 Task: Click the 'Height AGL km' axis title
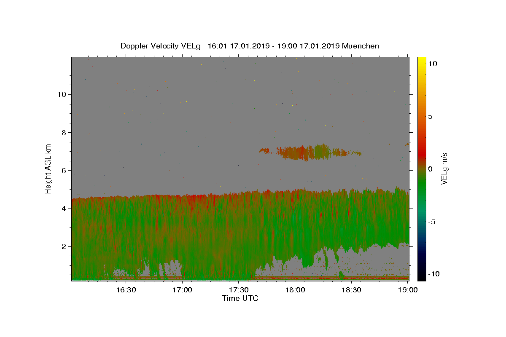coord(48,168)
